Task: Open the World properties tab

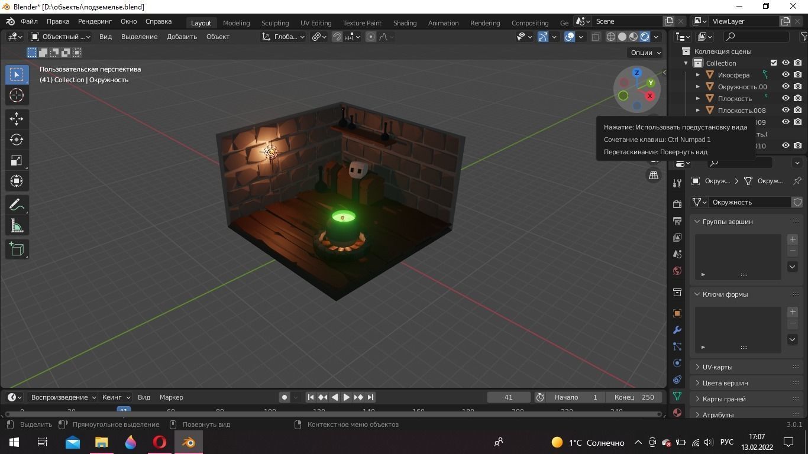Action: coord(677,270)
